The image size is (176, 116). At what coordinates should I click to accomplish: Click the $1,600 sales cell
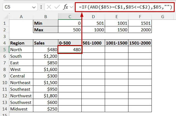pos(46,69)
